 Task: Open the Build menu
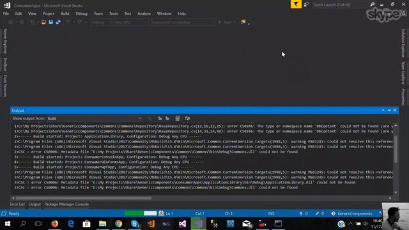coord(65,13)
